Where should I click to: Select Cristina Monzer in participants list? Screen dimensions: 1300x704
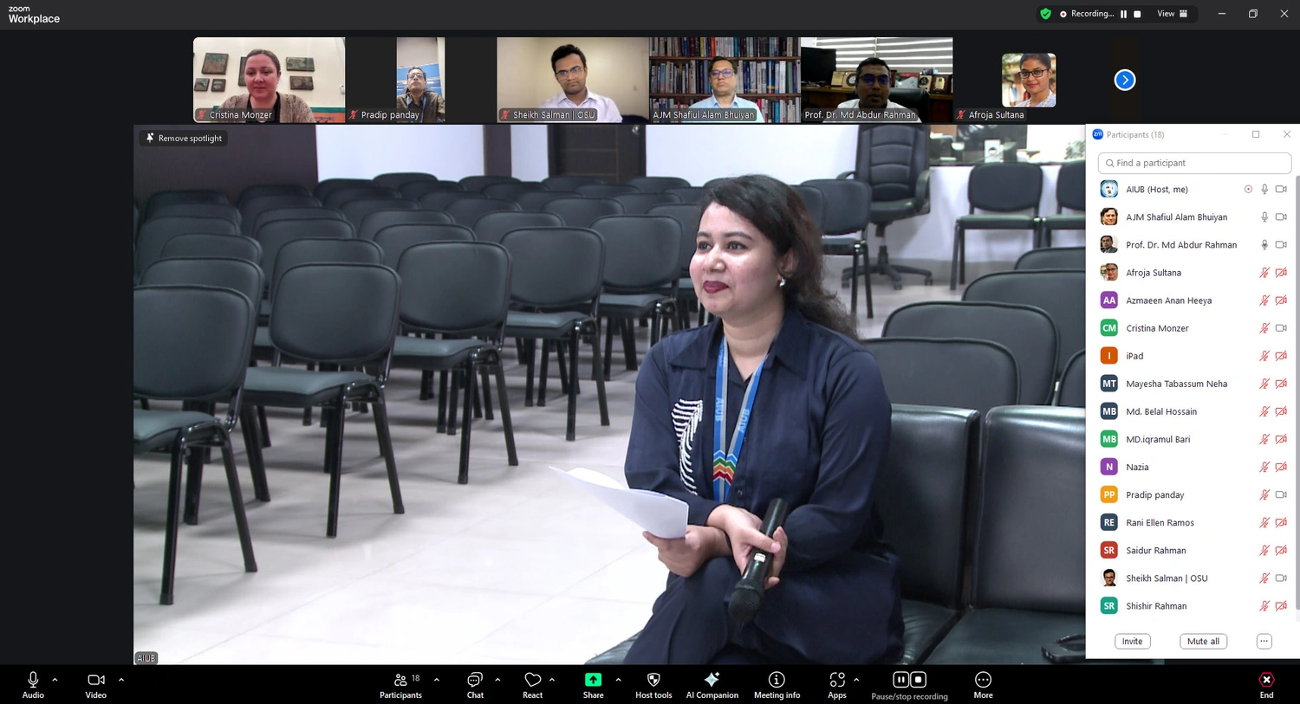[1157, 328]
